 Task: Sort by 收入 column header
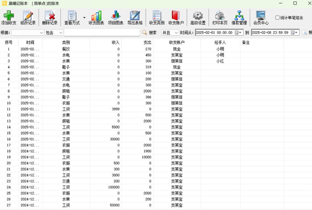click(106, 43)
